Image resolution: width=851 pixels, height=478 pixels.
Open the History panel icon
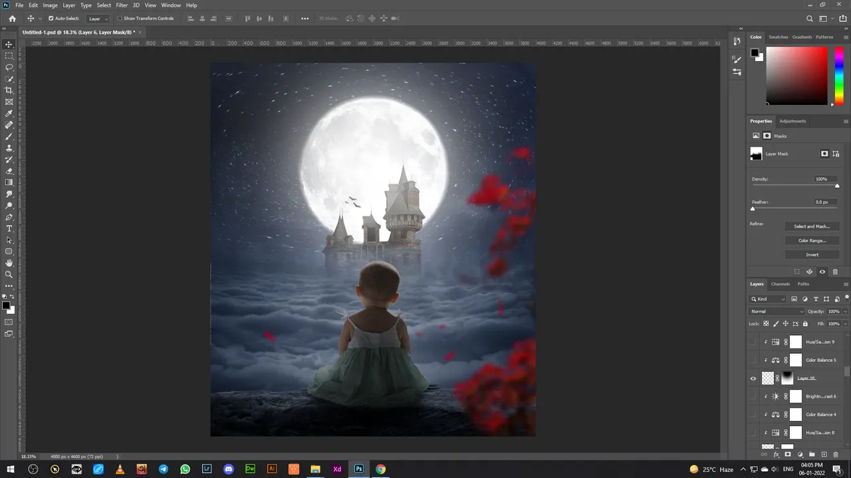[737, 42]
